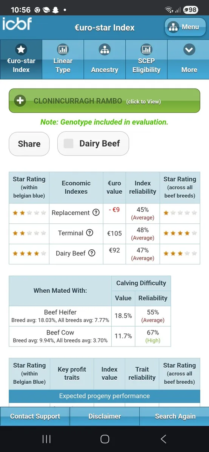Image resolution: width=209 pixels, height=452 pixels.
Task: Open Android recent apps icon
Action: 46,438
